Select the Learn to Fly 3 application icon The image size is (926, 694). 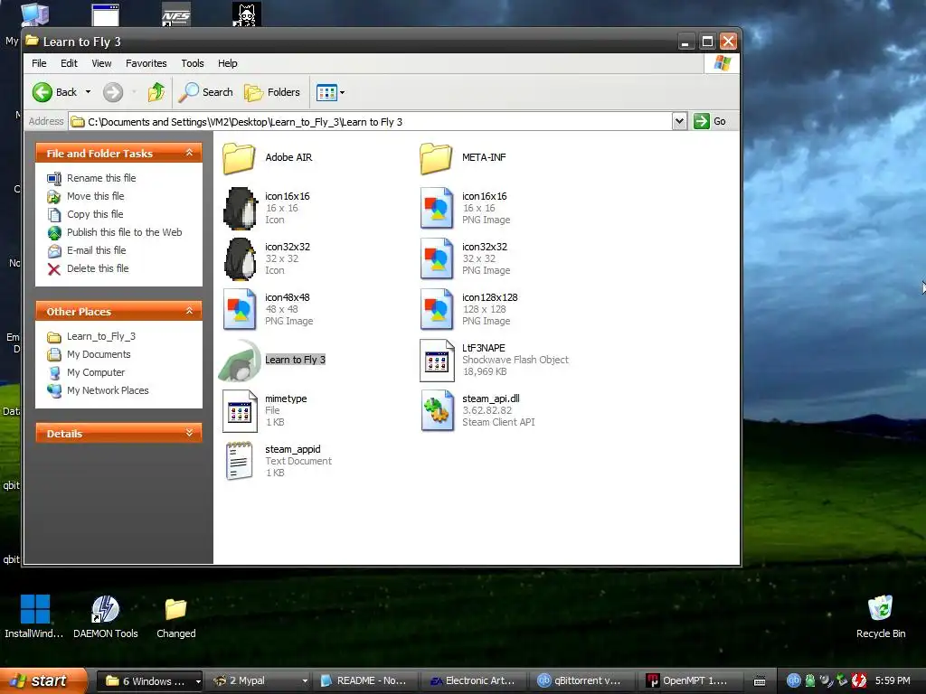pos(239,360)
